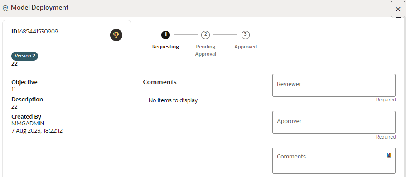Click the Requesting step label

165,47
